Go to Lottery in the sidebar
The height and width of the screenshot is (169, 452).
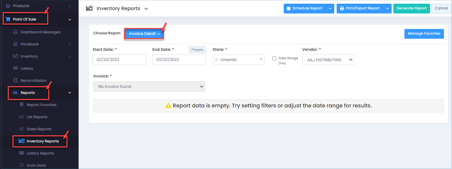[27, 68]
